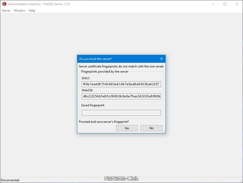Click Yes to save server fingerprint
Image resolution: width=243 pixels, height=183 pixels.
coord(127,128)
